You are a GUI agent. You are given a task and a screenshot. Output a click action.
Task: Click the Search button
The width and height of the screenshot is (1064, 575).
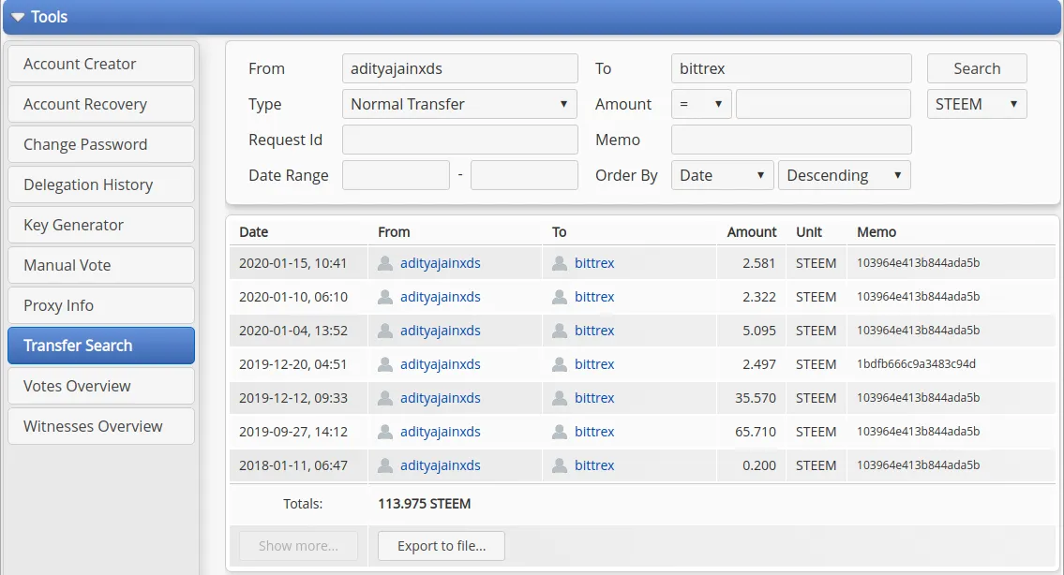click(x=977, y=68)
